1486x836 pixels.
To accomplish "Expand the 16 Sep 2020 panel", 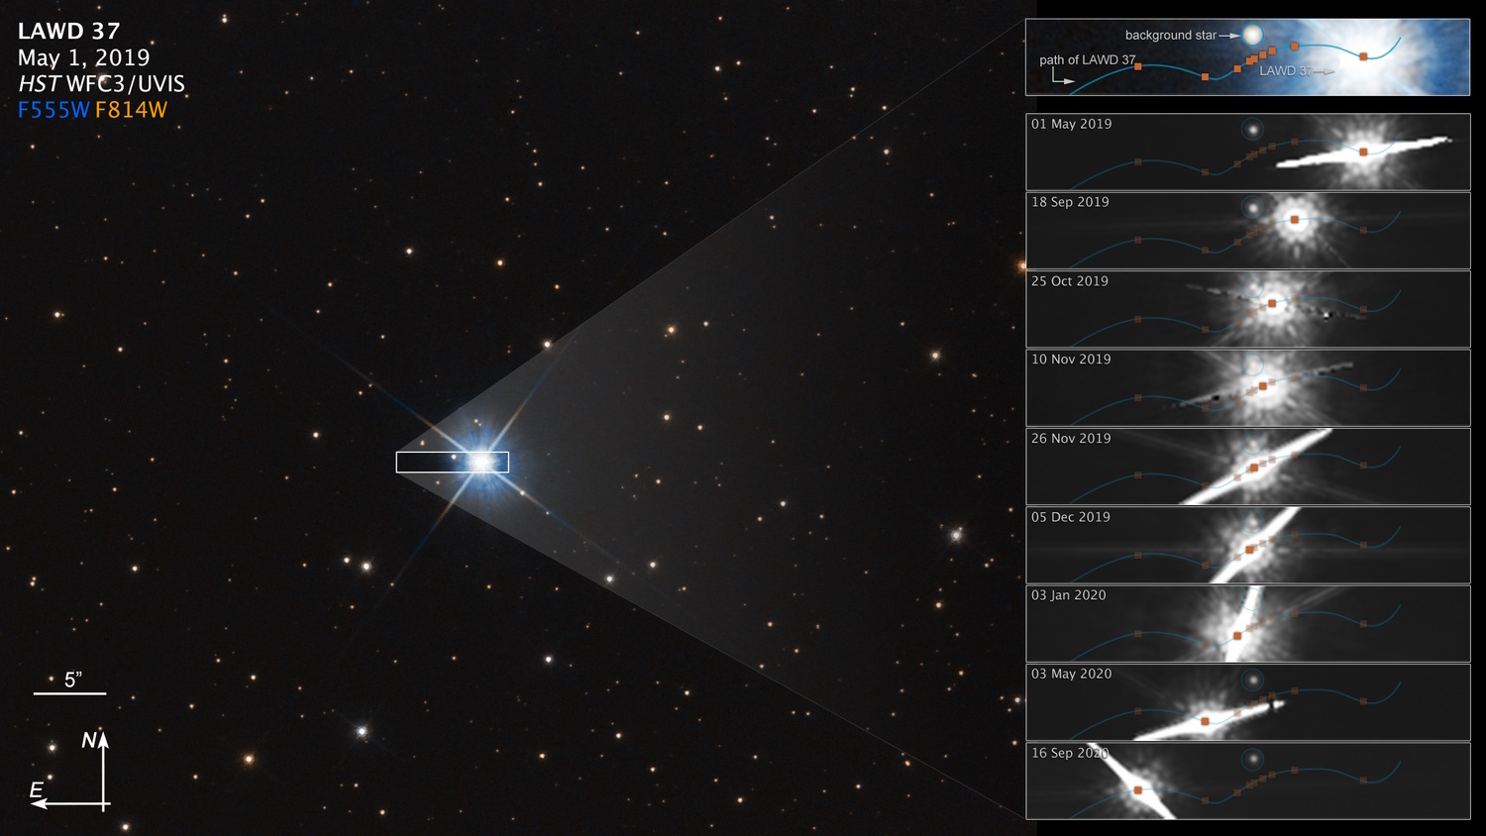I will point(1072,753).
